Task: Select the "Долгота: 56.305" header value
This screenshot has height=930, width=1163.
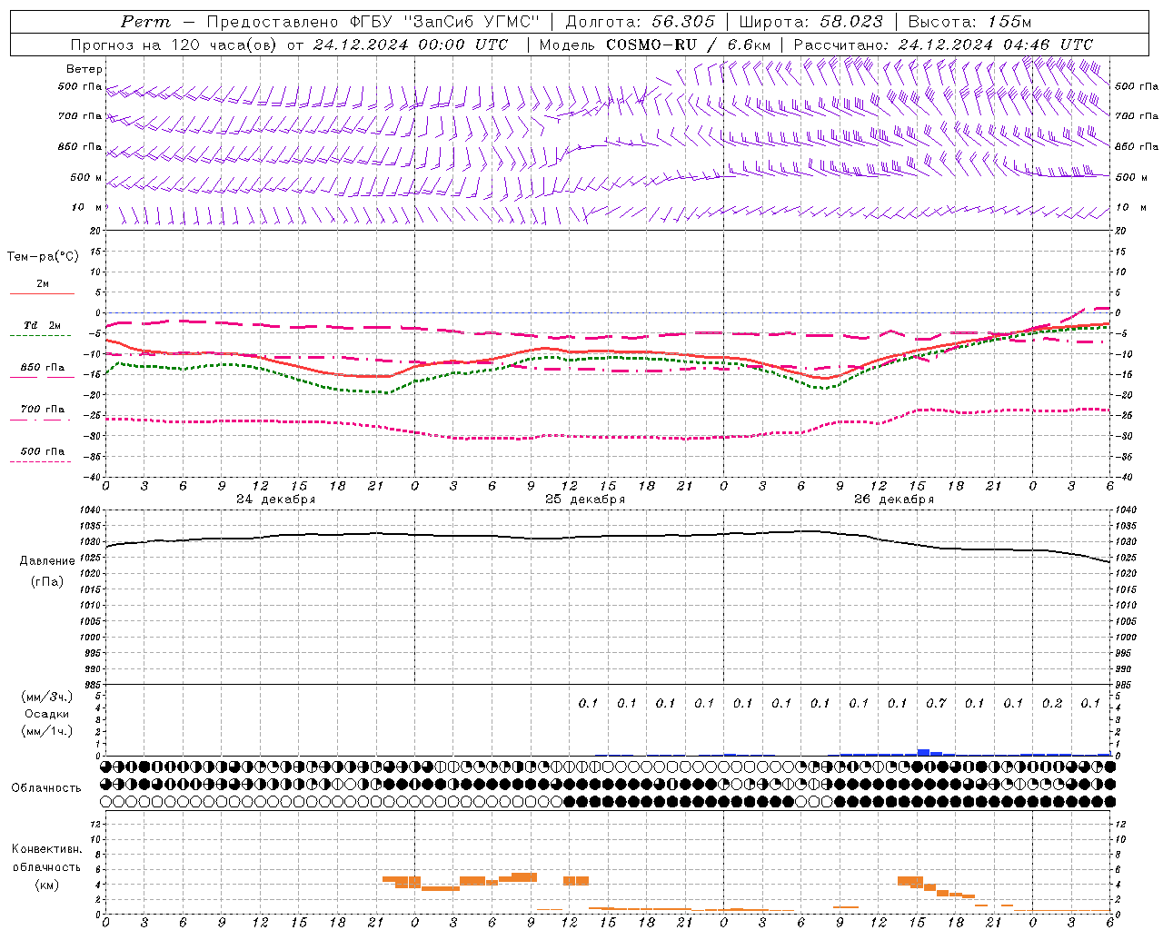Action: (640, 22)
